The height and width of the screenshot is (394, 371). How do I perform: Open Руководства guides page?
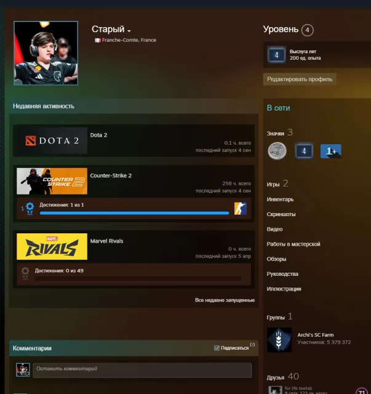[282, 273]
